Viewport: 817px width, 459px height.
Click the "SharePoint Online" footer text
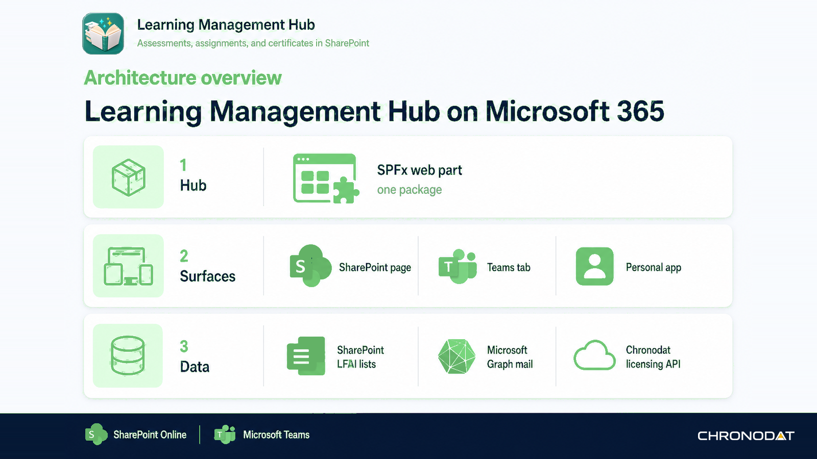click(x=150, y=435)
